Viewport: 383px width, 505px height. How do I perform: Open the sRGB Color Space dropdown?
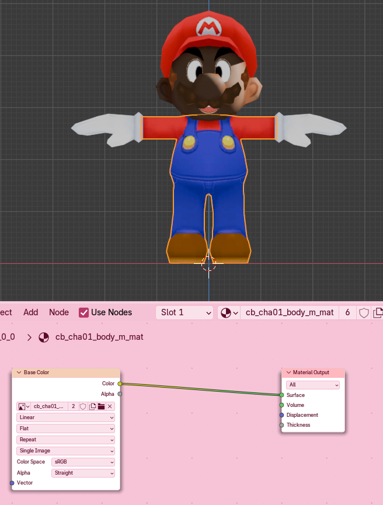pos(83,462)
